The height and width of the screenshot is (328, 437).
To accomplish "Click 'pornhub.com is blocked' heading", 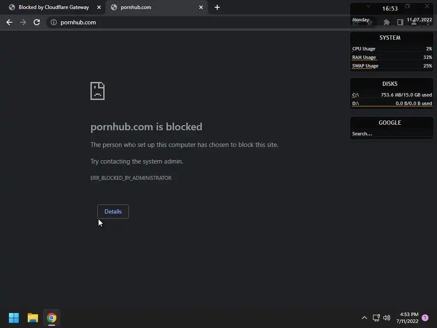I will tap(146, 127).
